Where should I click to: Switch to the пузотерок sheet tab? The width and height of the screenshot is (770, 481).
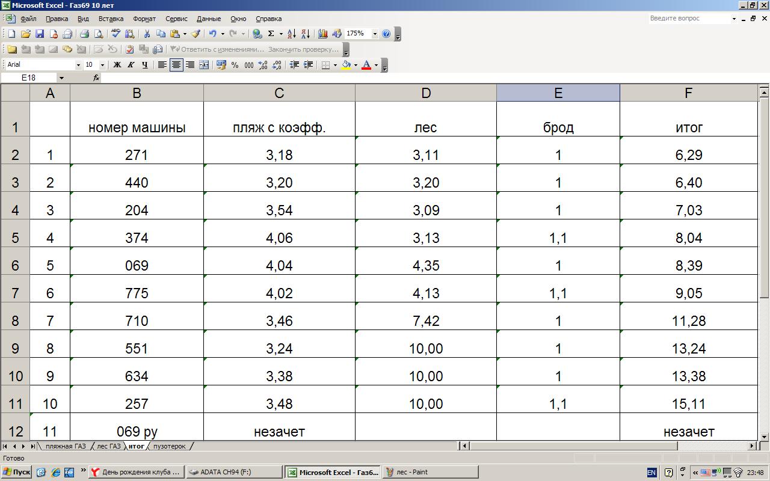click(x=170, y=446)
